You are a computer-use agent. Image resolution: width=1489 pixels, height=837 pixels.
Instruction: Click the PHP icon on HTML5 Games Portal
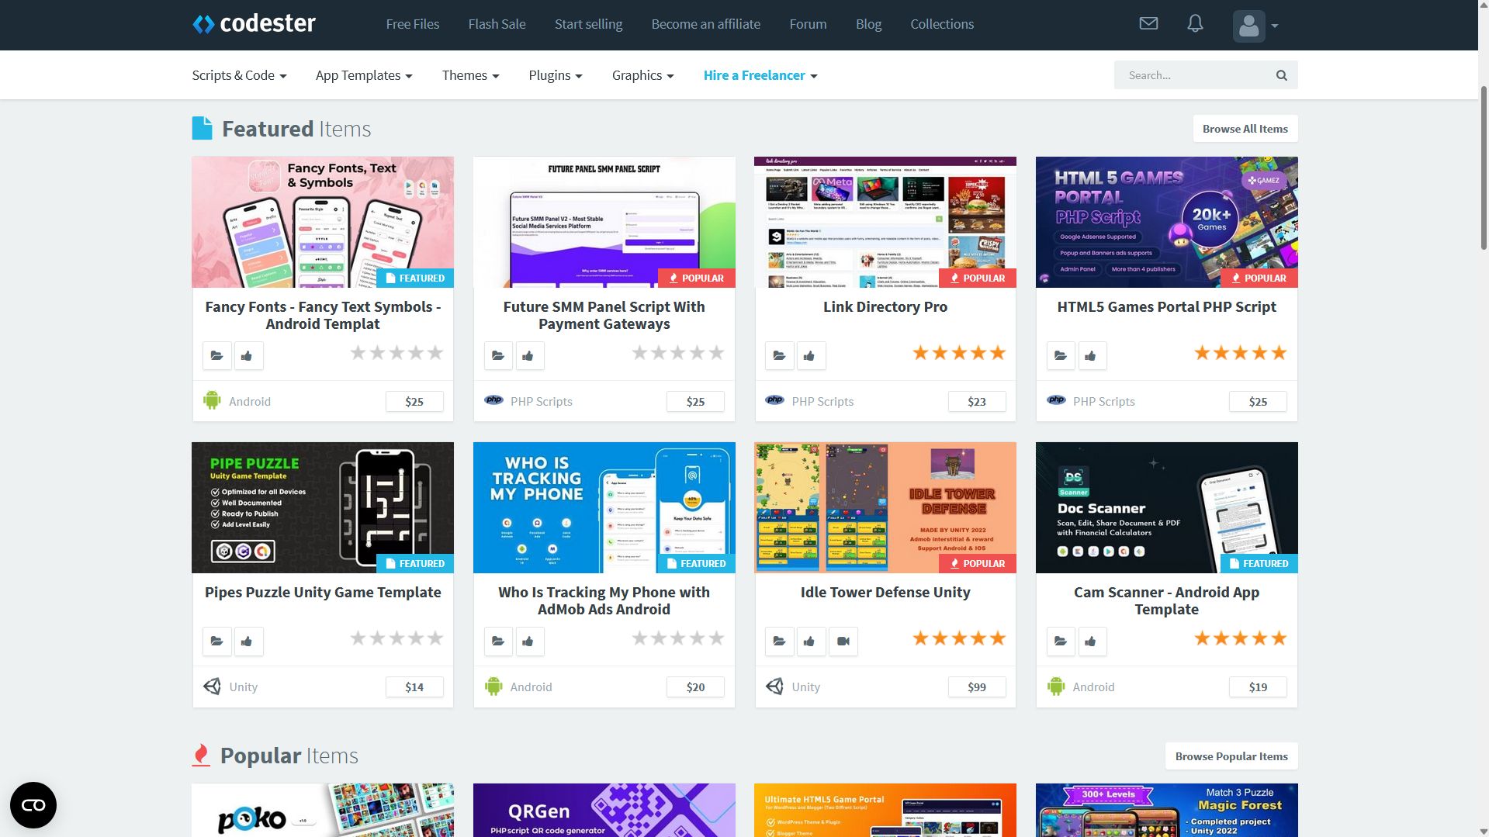[x=1057, y=400]
